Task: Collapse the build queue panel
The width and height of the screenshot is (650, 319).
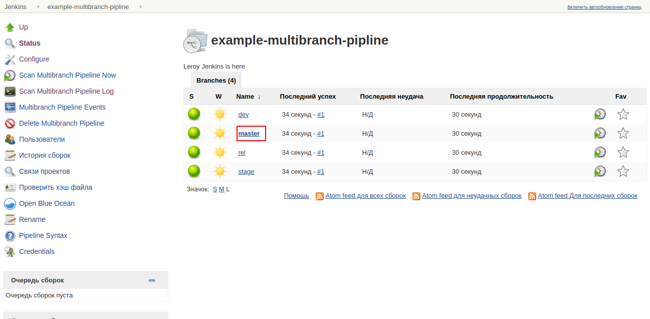Action: (152, 280)
